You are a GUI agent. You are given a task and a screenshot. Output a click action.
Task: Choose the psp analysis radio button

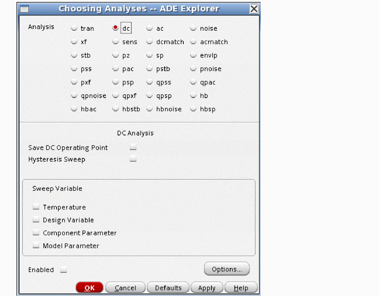point(116,82)
